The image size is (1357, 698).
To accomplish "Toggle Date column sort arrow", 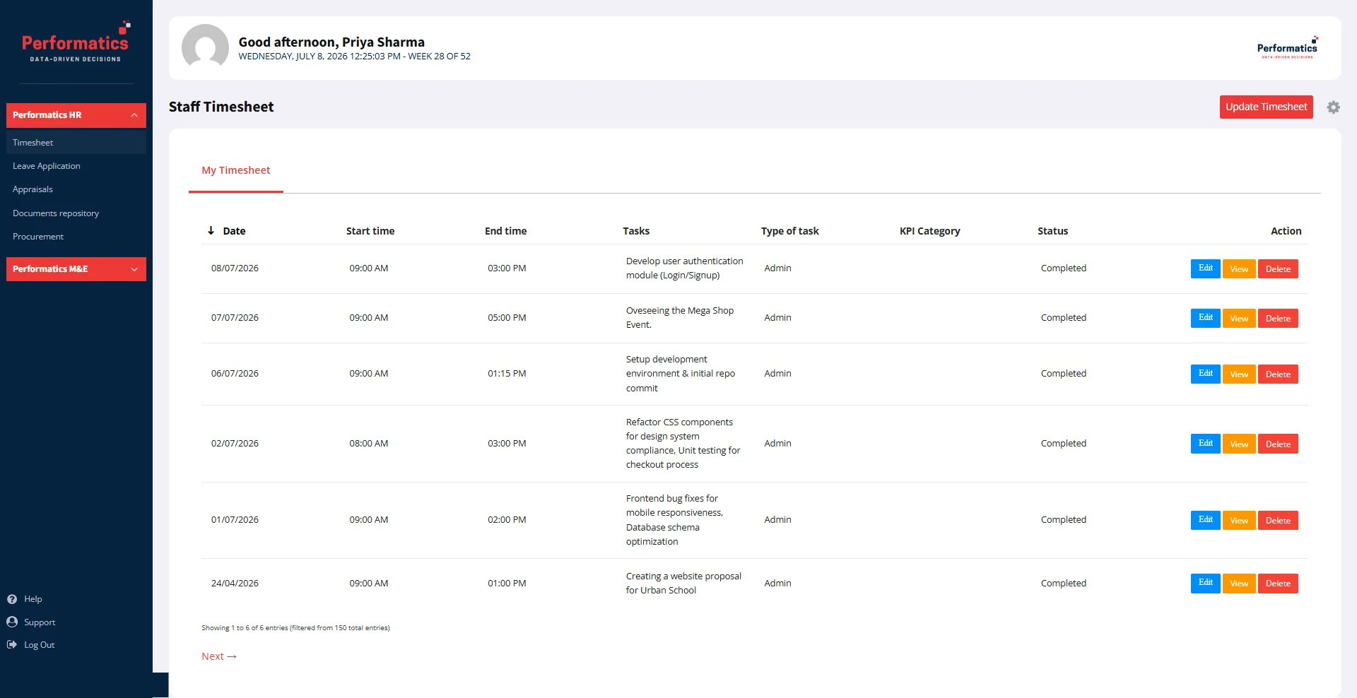I will pos(211,230).
